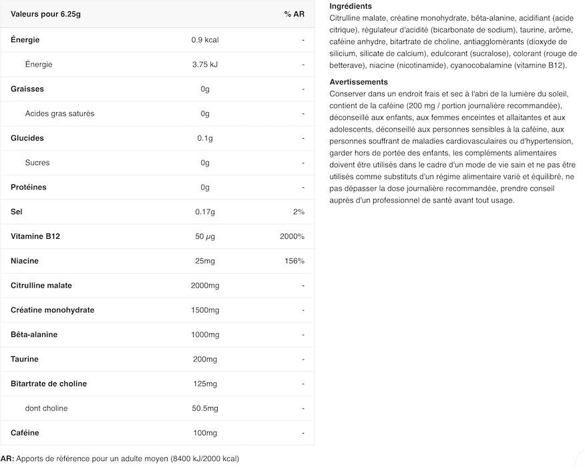Click the 'Sucres' sub-row label
Image resolution: width=585 pixels, height=467 pixels.
[37, 163]
